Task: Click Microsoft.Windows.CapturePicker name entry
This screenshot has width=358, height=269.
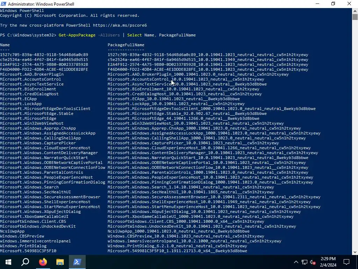Action: click(x=38, y=143)
